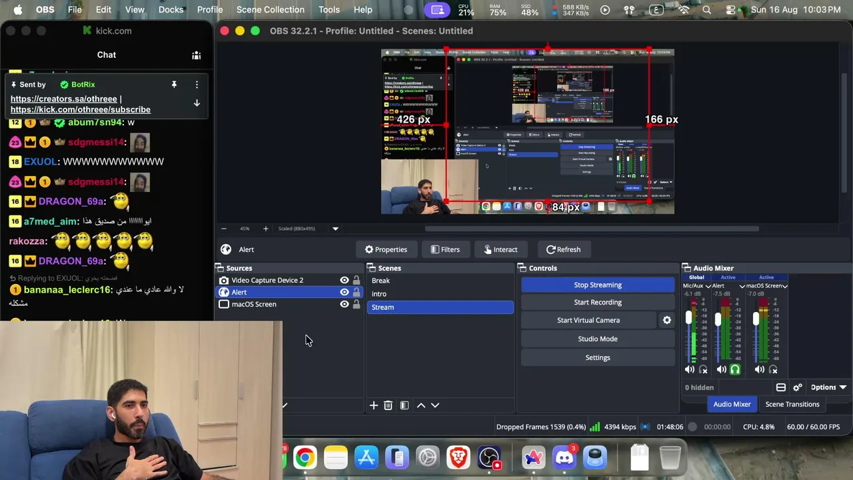Move the selected scene down
853x480 pixels.
[x=435, y=405]
